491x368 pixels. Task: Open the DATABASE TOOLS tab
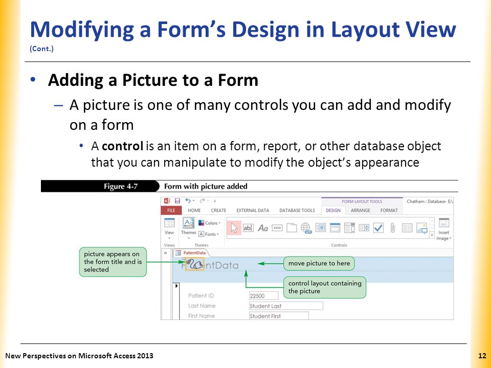coord(297,211)
